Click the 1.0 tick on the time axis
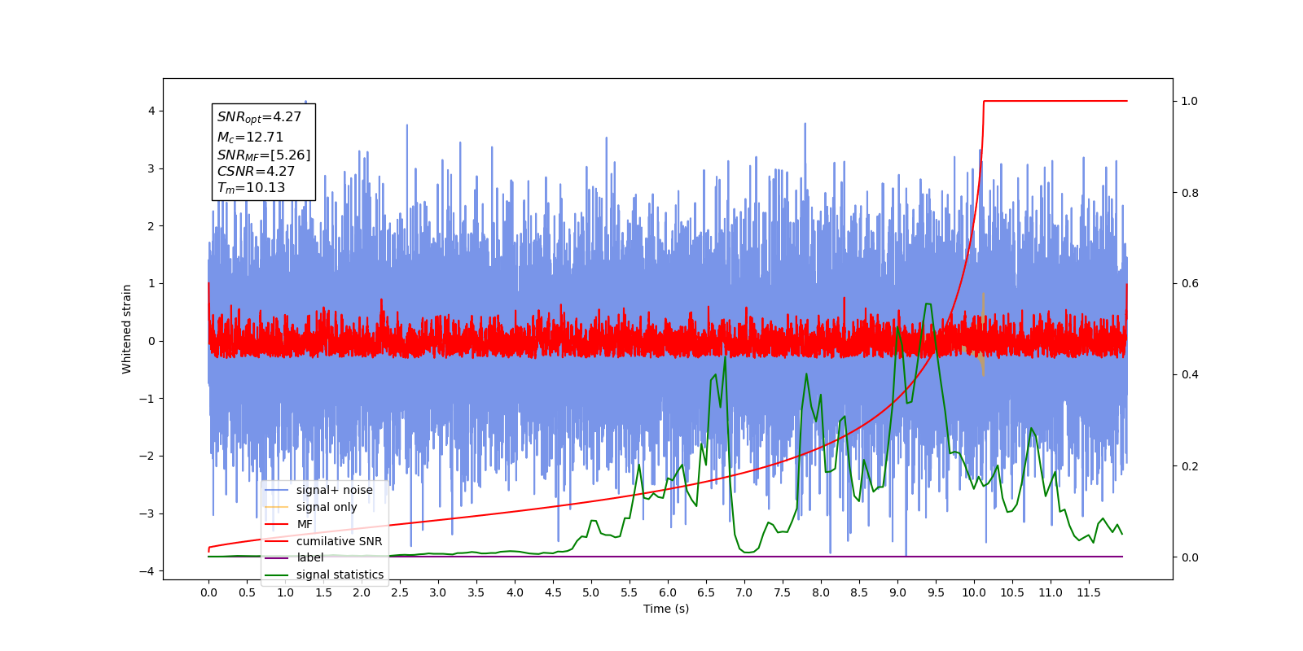Screen dimensions: 1303x651 (285, 592)
